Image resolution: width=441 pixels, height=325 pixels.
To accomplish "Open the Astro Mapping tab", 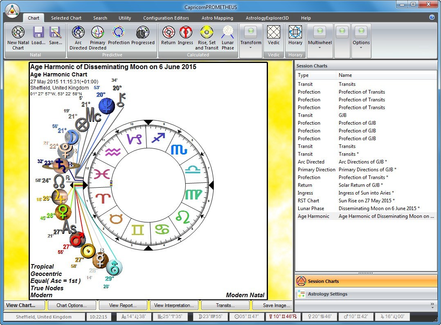I will click(217, 18).
